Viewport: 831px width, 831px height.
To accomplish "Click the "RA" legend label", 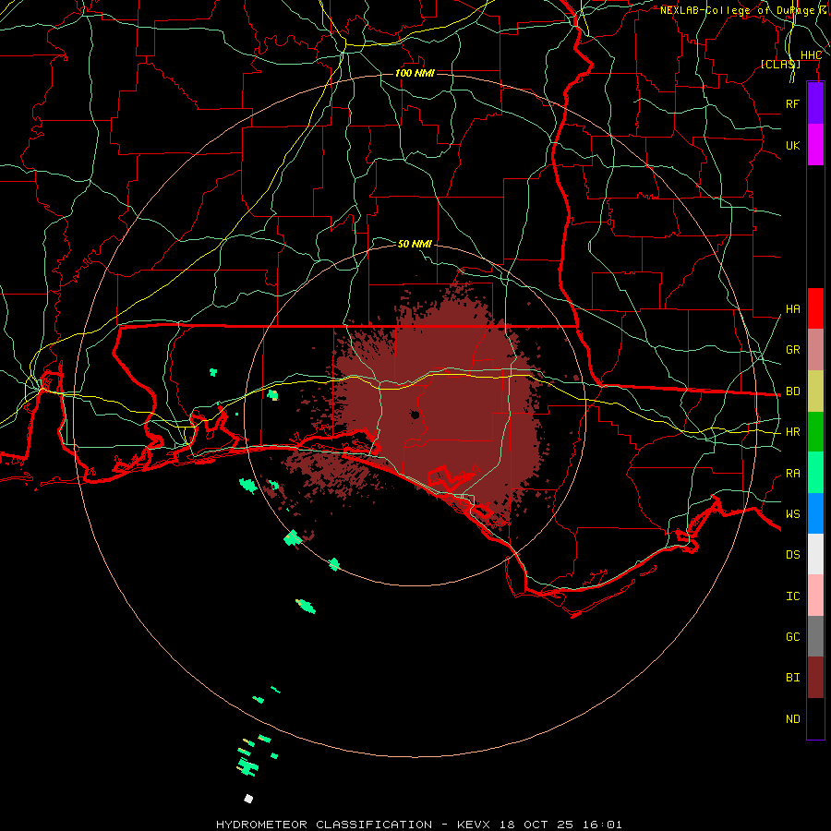I will pyautogui.click(x=792, y=474).
